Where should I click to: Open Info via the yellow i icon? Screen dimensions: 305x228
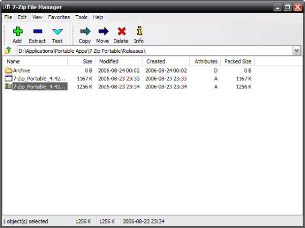coord(139,32)
